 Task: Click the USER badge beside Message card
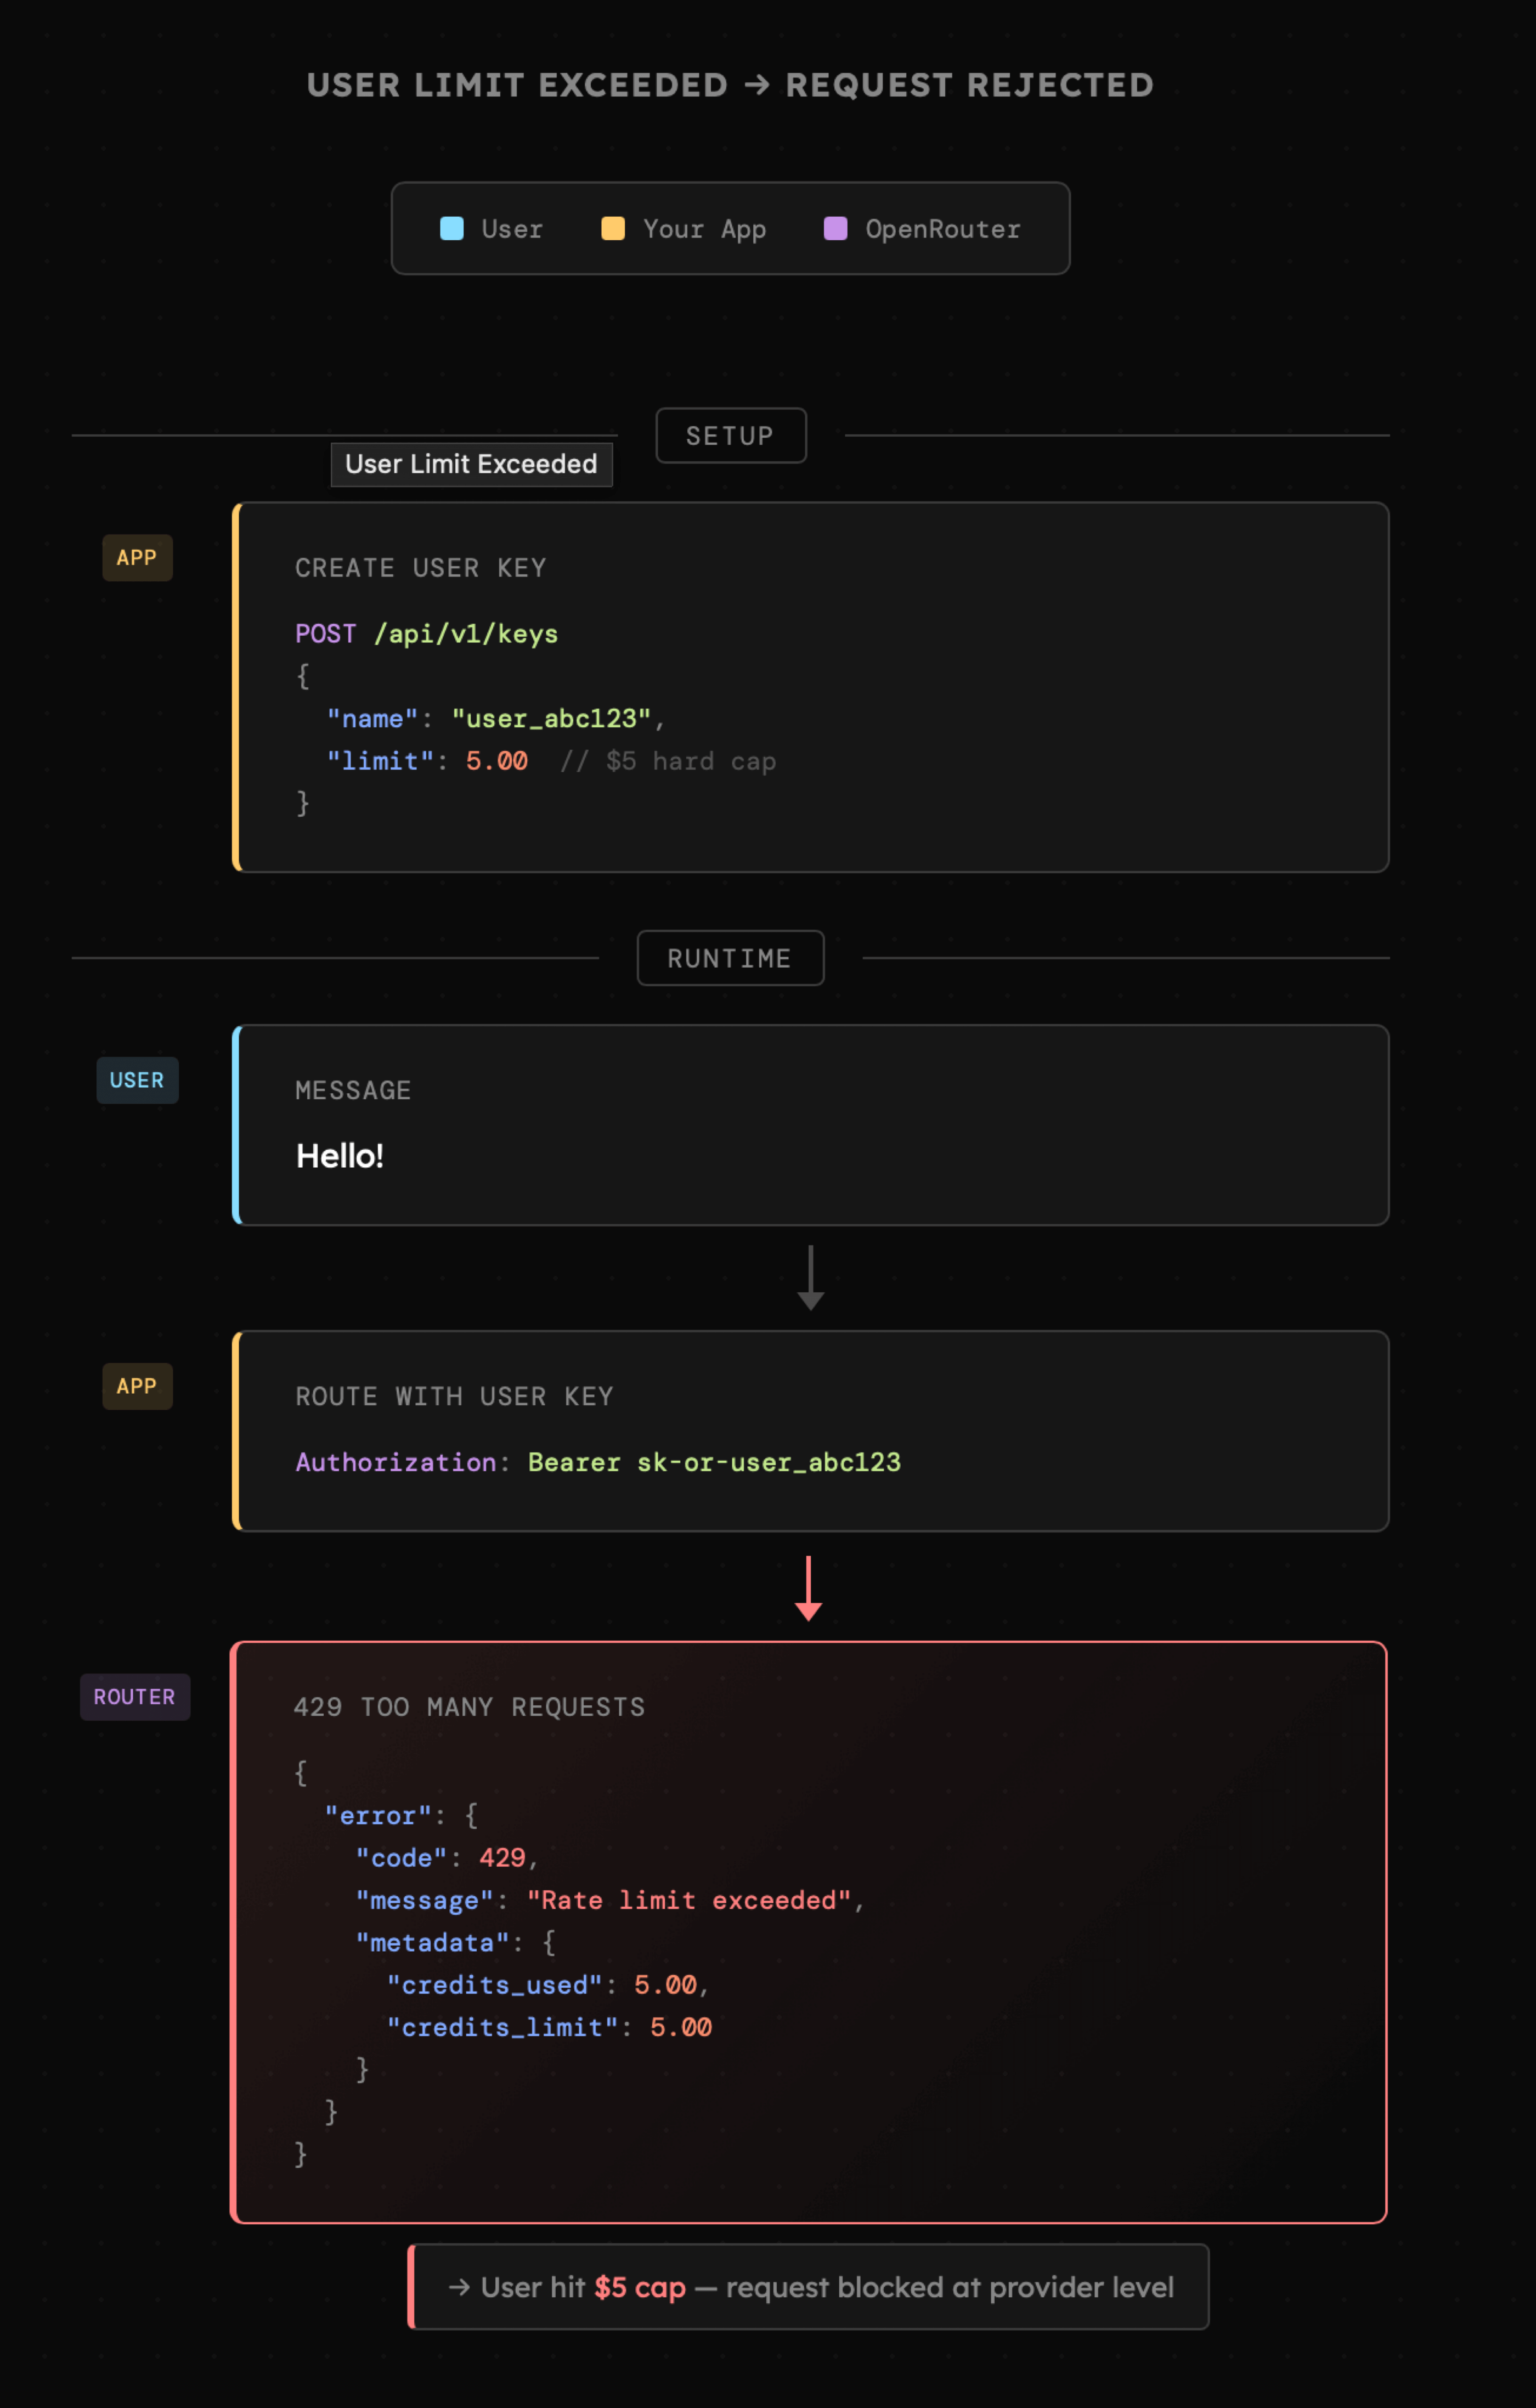pyautogui.click(x=137, y=1080)
